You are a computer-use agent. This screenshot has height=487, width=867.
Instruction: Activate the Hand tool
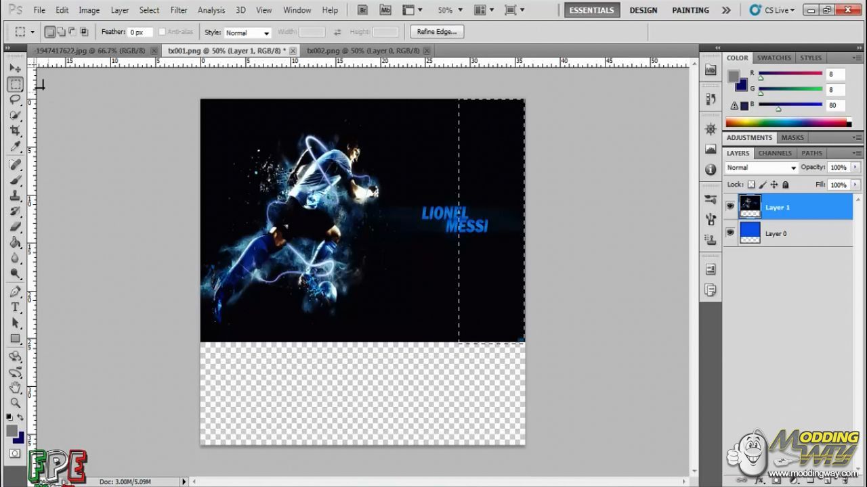click(x=15, y=388)
